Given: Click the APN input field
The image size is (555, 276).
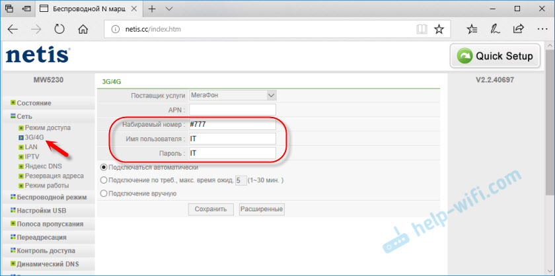Looking at the screenshot, I should 233,110.
